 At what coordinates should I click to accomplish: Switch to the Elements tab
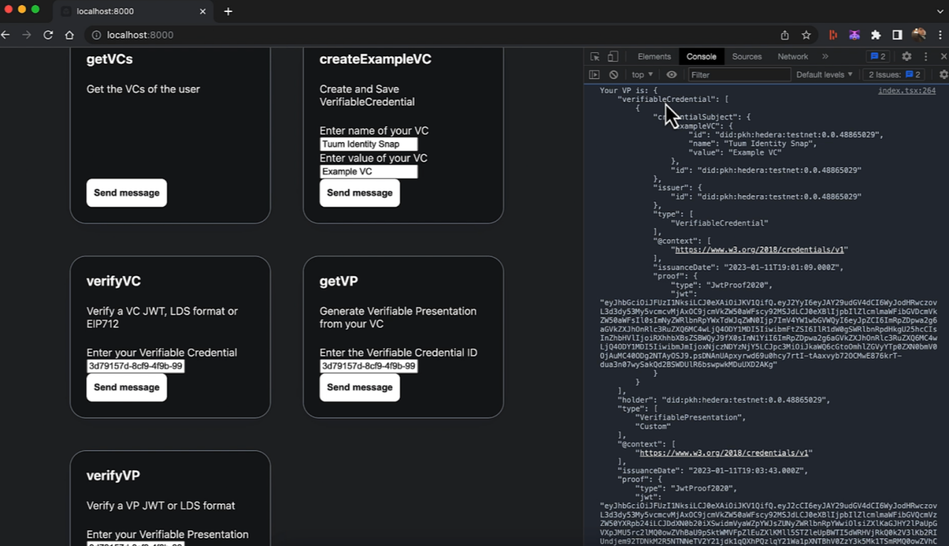654,56
